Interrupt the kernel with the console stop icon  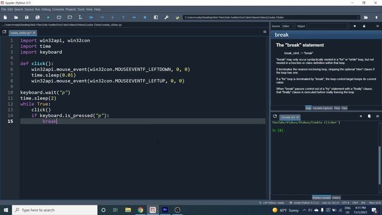(361, 116)
